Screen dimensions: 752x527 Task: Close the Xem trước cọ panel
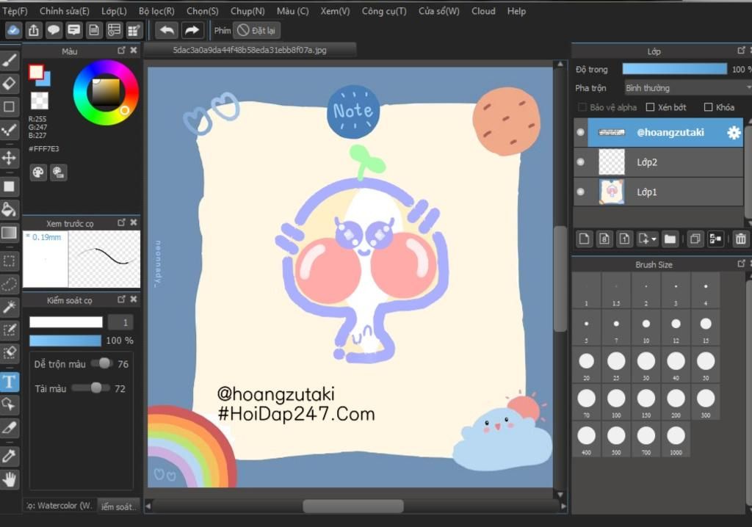[x=134, y=222]
